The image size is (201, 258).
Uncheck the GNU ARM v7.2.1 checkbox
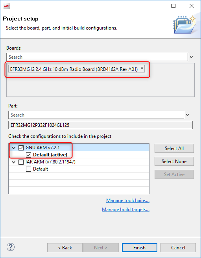[x=21, y=148]
